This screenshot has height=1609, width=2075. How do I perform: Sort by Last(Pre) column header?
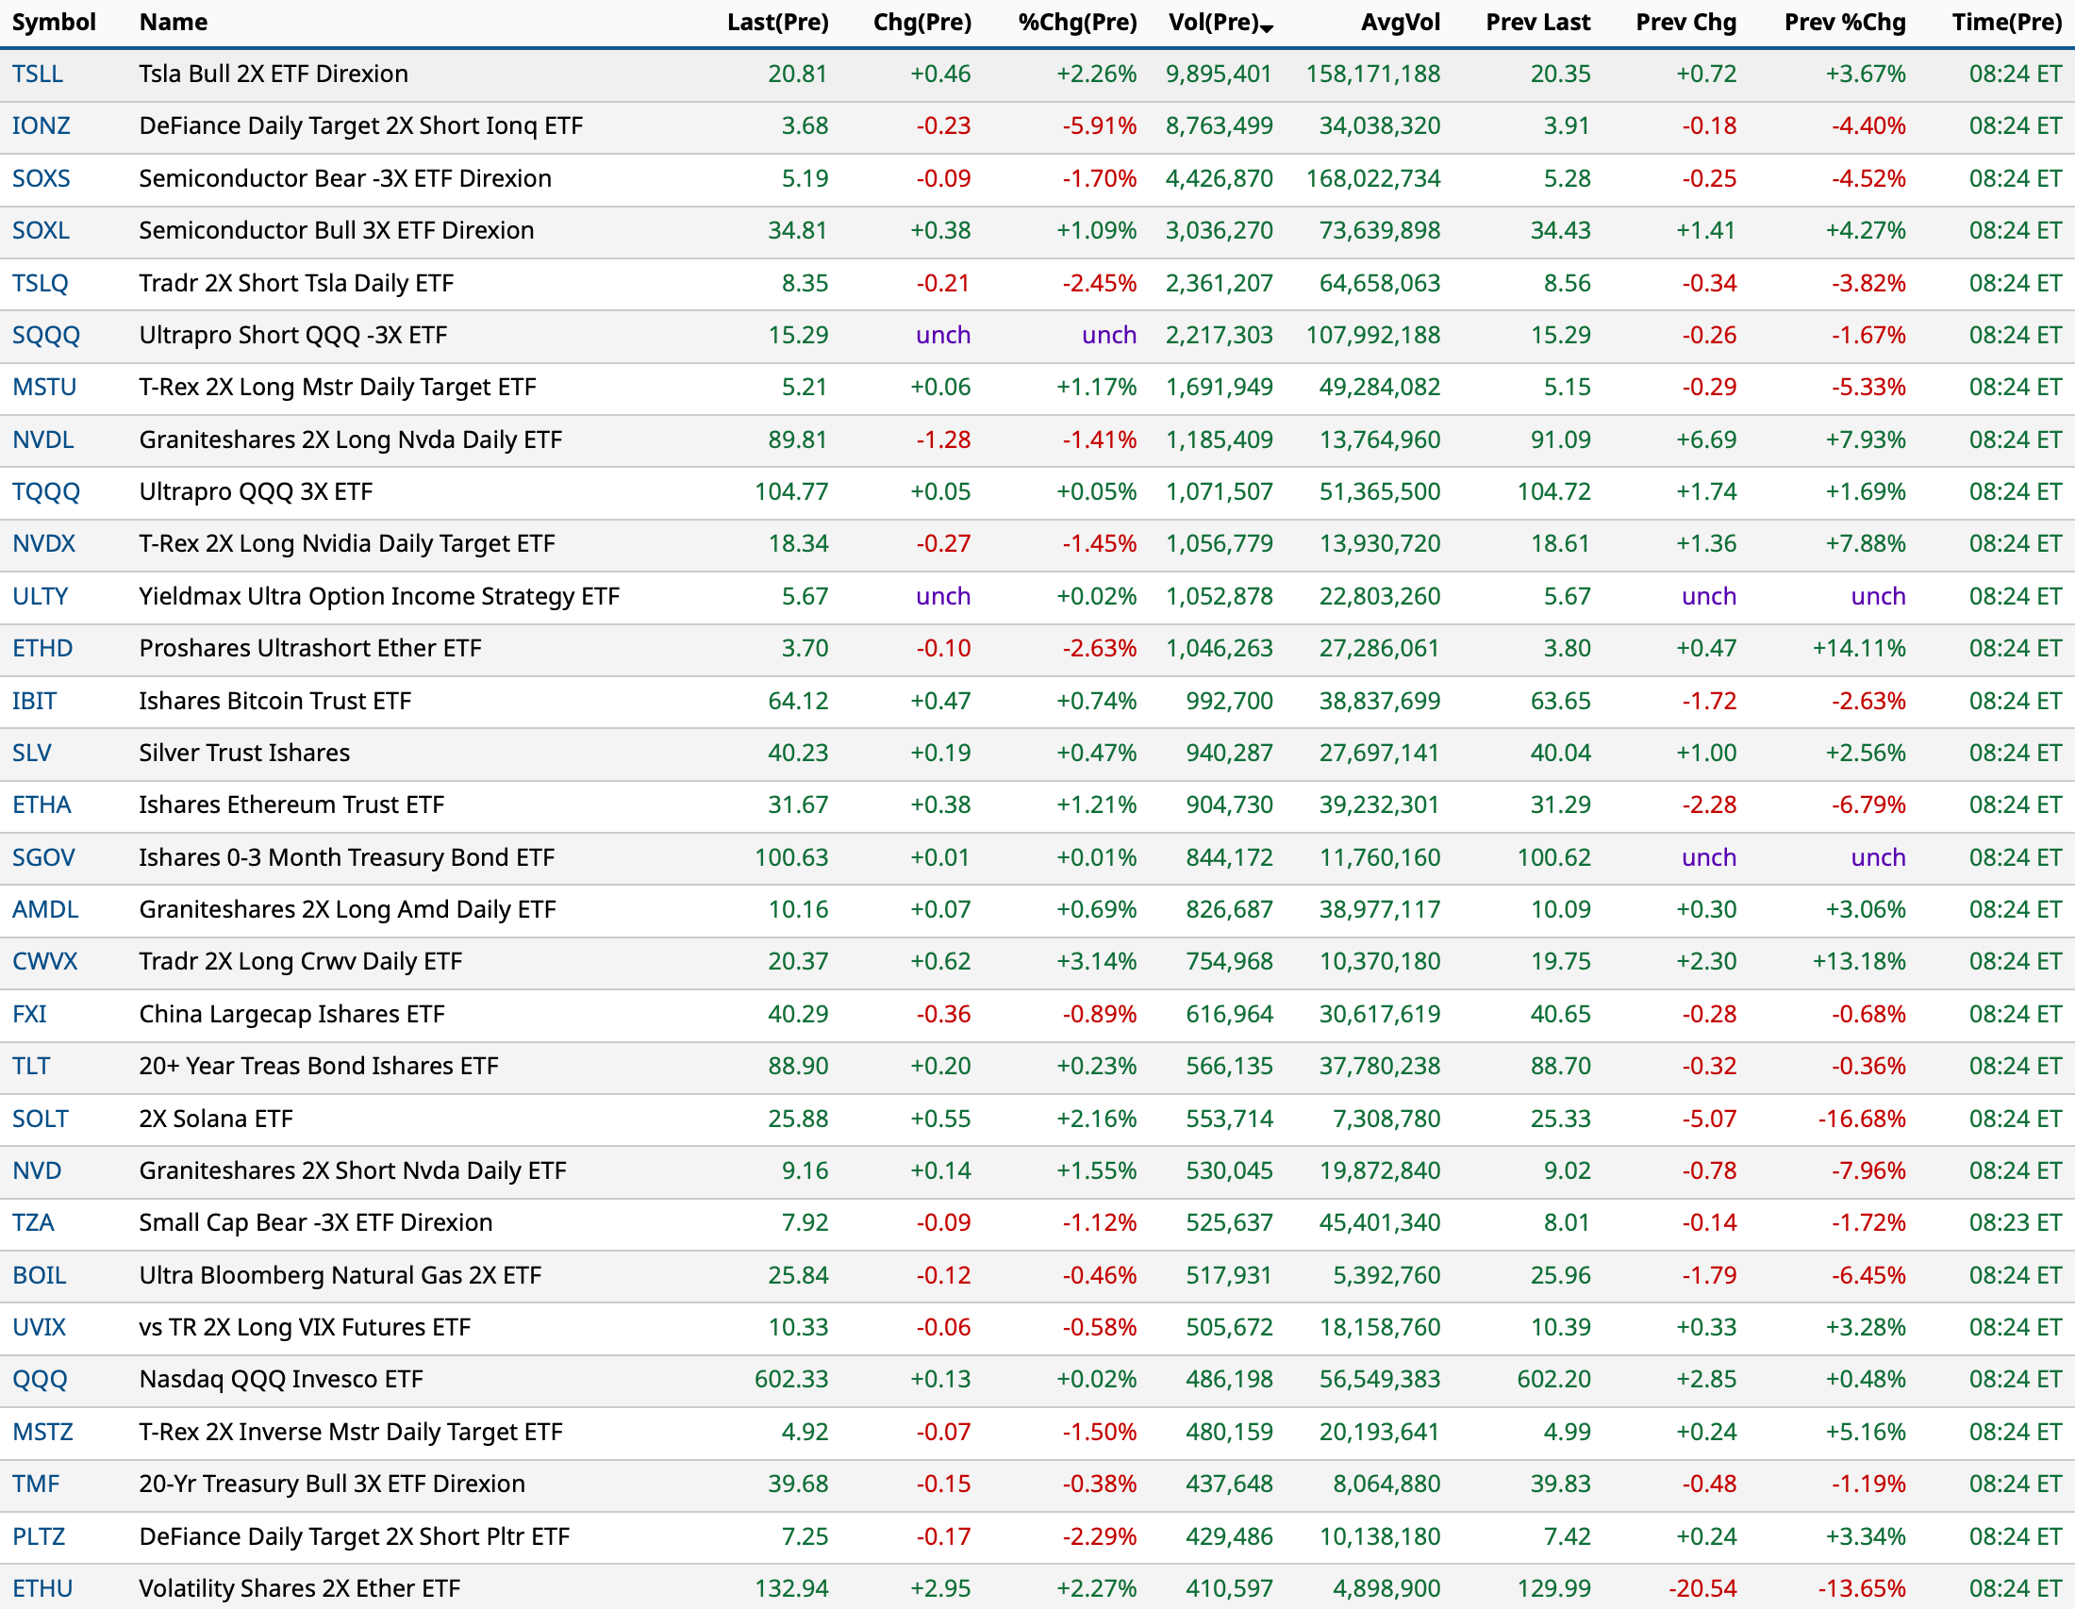[x=777, y=22]
